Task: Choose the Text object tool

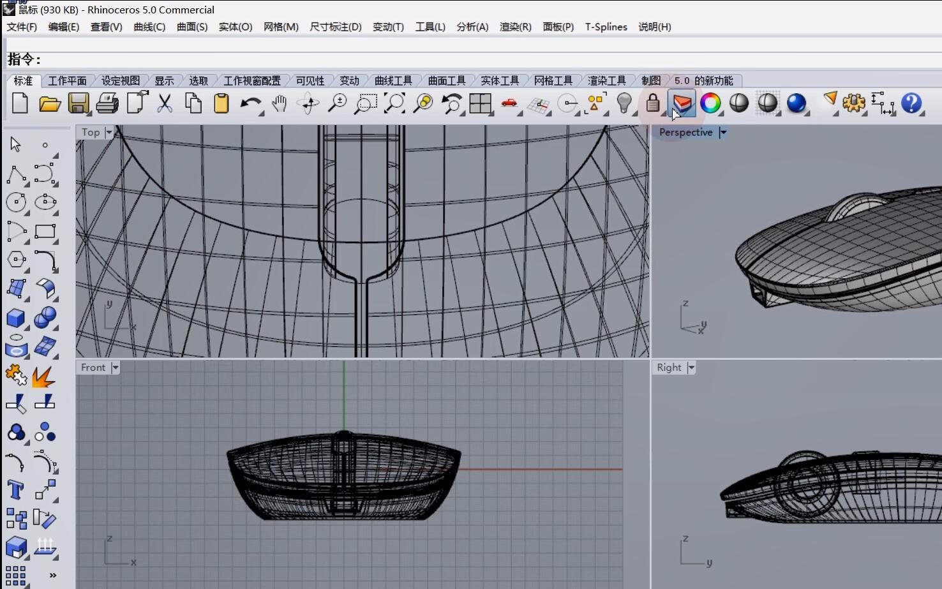Action: [15, 490]
